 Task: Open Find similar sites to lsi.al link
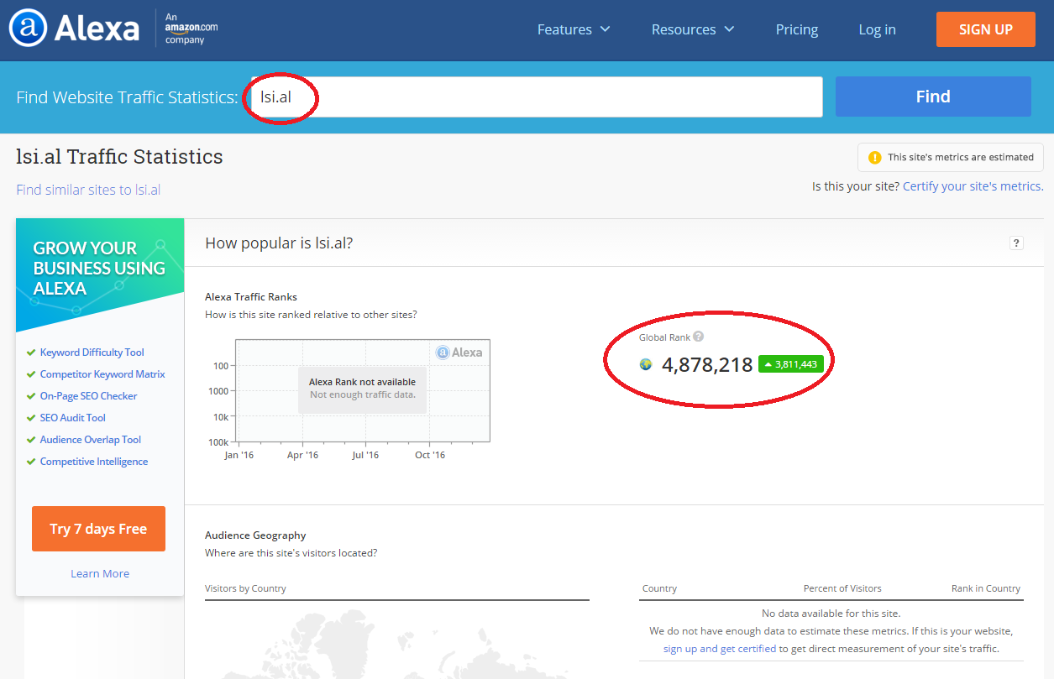88,190
